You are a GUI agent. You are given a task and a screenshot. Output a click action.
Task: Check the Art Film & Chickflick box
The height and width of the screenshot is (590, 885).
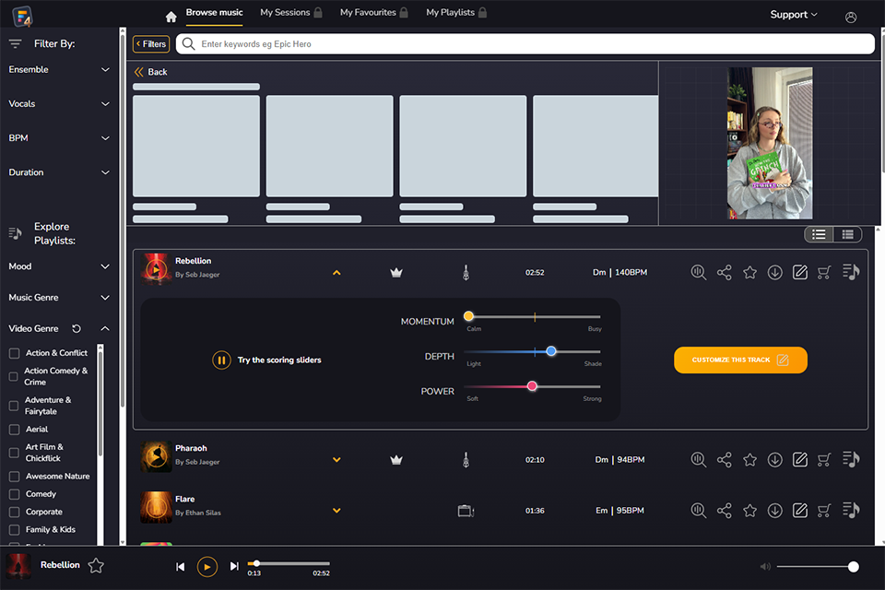click(x=14, y=453)
